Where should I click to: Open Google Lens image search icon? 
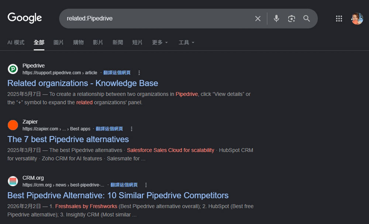point(292,18)
